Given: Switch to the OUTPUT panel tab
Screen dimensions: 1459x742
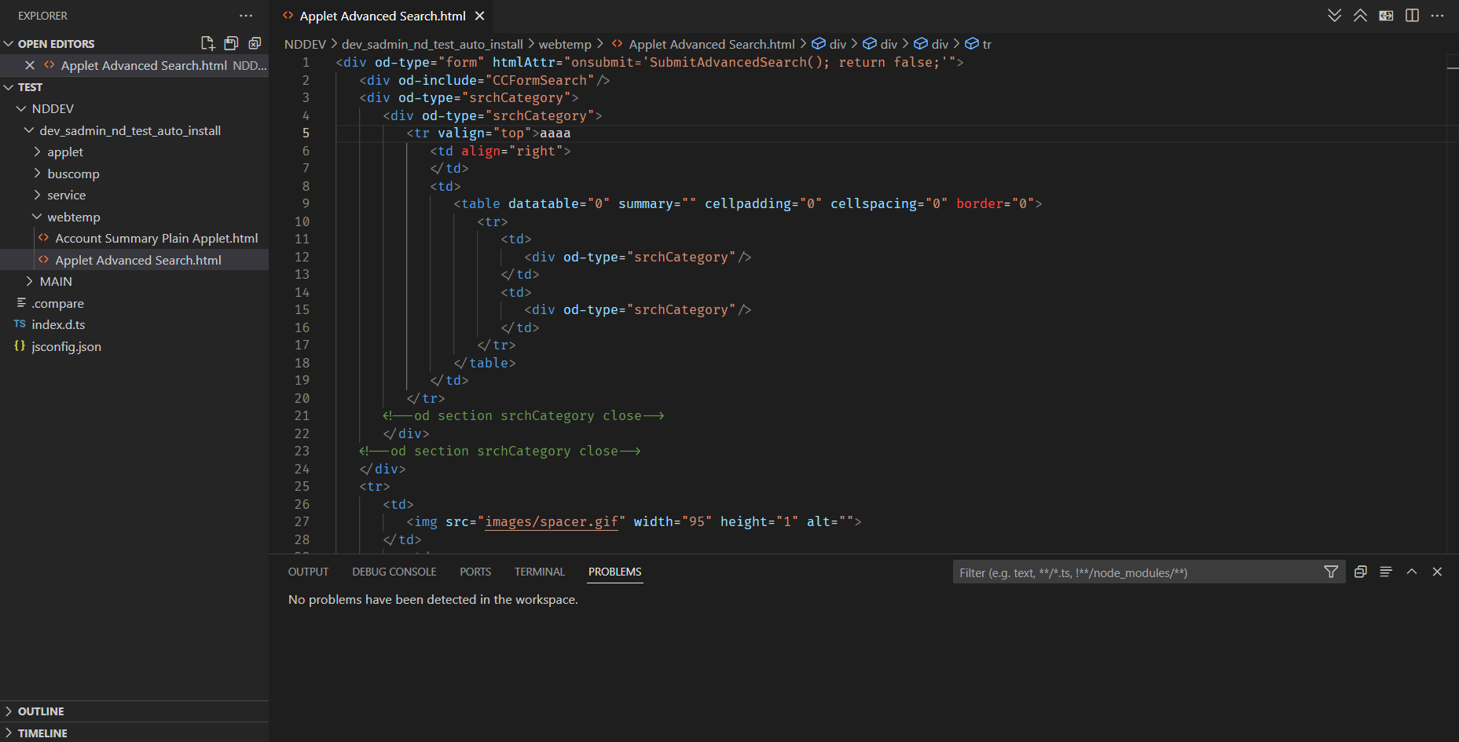Looking at the screenshot, I should 308,572.
